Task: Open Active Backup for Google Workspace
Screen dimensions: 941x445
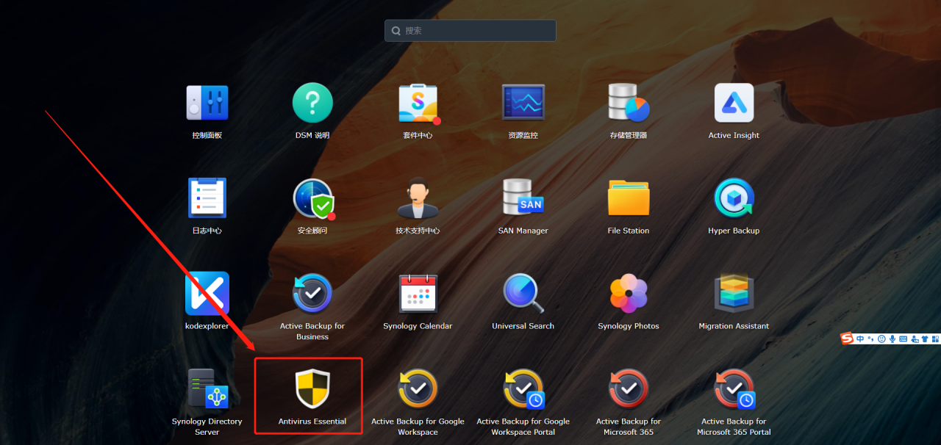Action: click(x=418, y=388)
